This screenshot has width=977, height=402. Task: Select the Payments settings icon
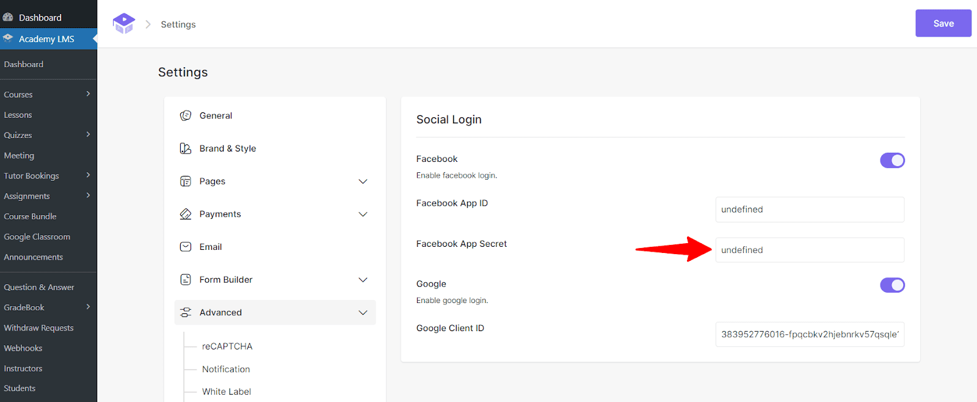click(x=185, y=214)
